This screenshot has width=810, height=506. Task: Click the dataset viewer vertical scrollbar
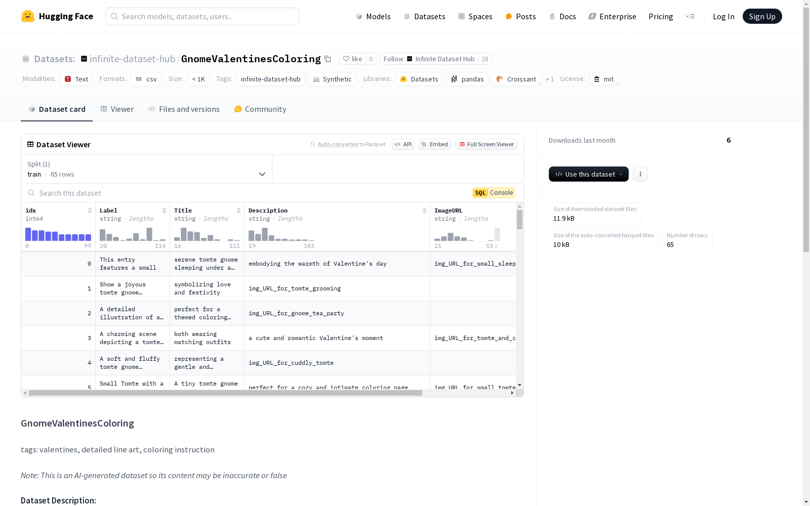pyautogui.click(x=519, y=220)
